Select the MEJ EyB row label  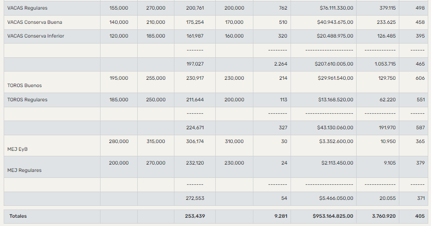17,149
